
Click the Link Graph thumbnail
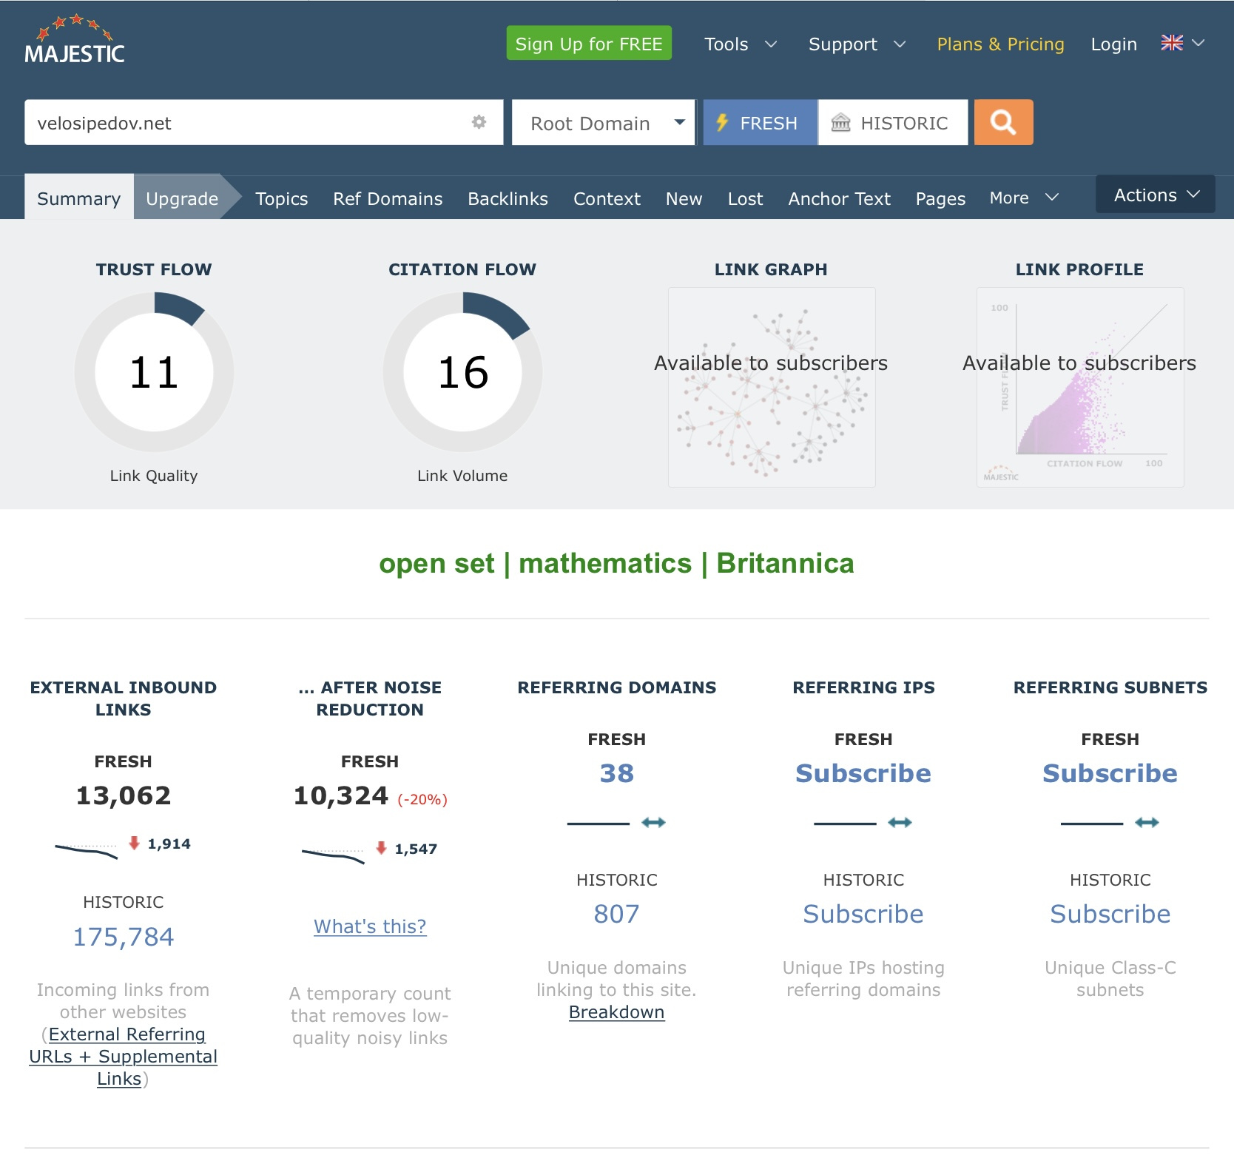tap(772, 387)
